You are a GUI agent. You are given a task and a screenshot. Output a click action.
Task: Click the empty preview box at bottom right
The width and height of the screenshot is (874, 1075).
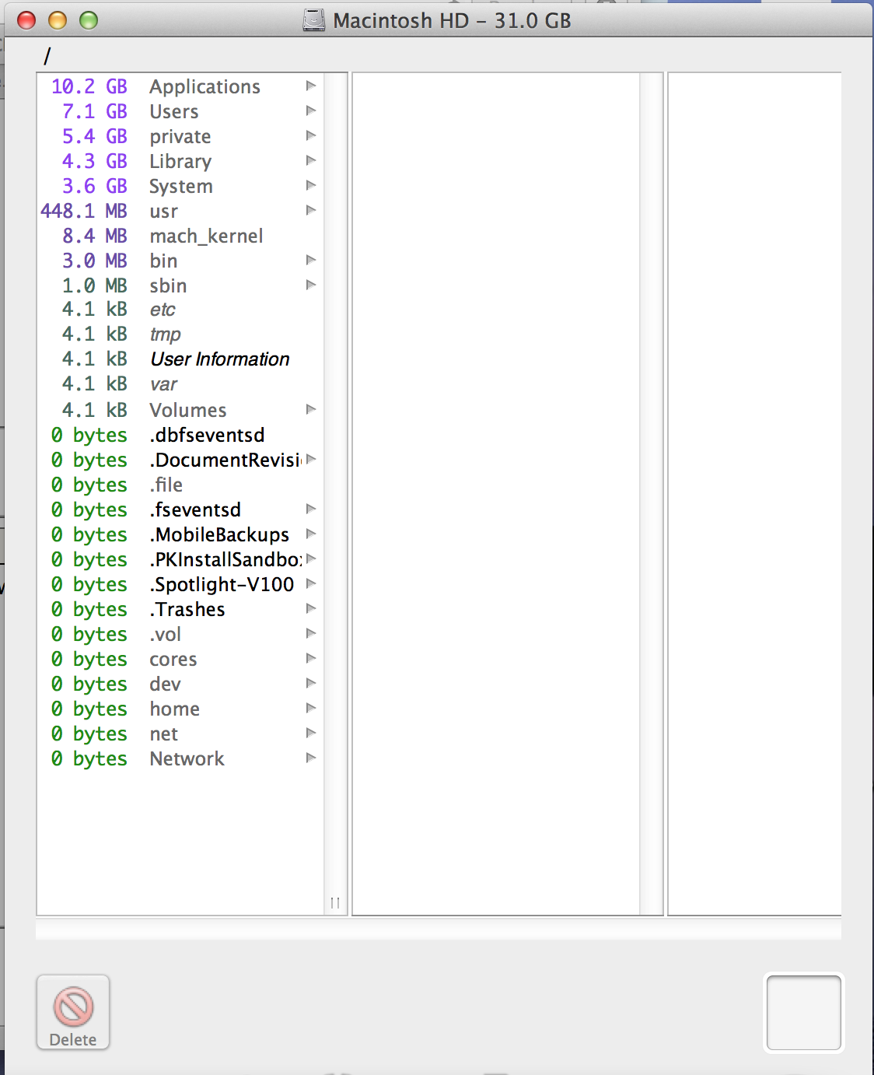(x=804, y=1013)
